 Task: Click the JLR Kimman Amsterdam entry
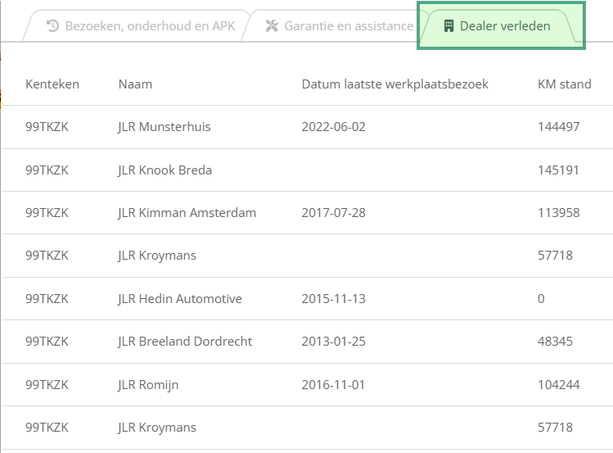[187, 213]
